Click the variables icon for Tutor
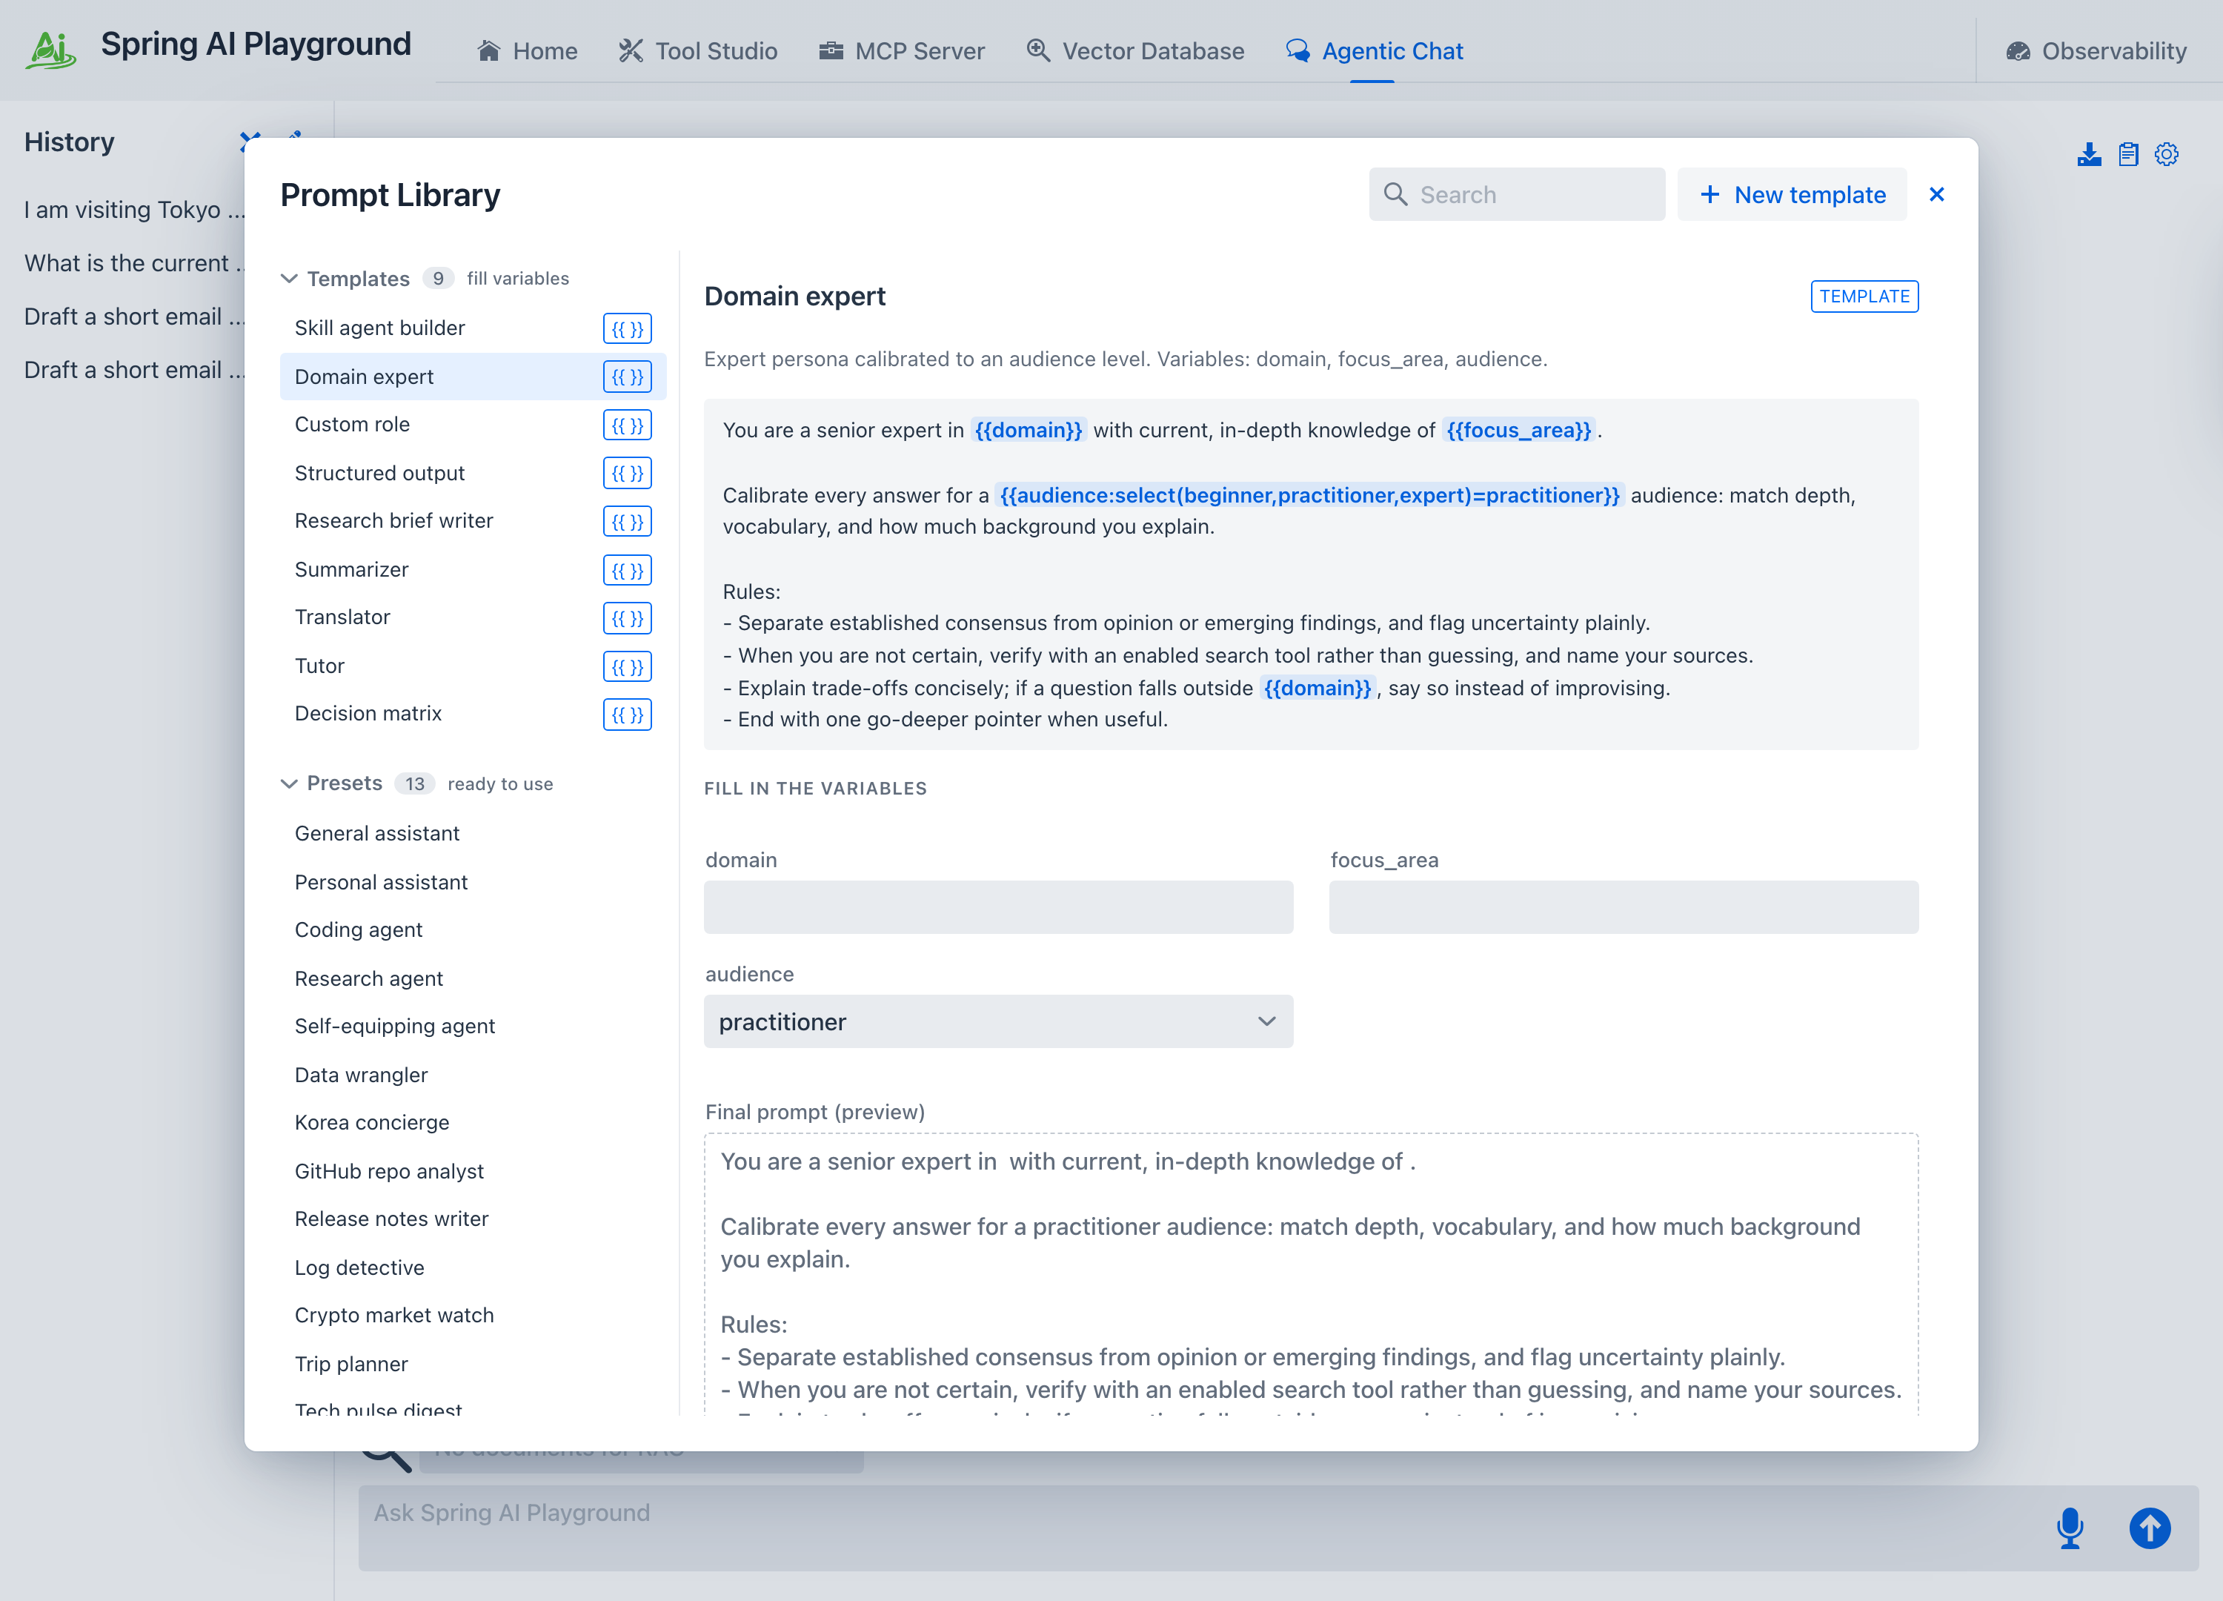 tap(628, 666)
